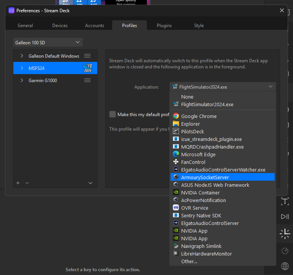Select None from the application list
Viewport: 293px width, 275px height.
pos(187,97)
